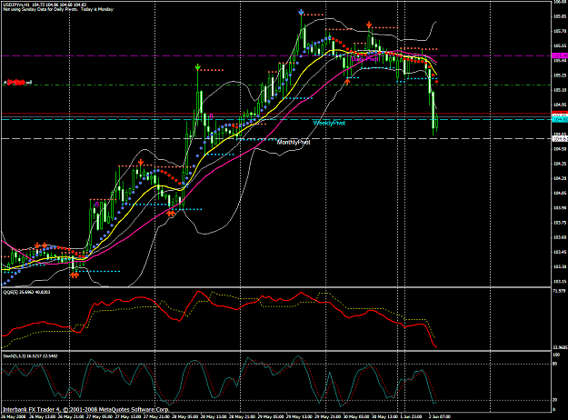Click the stochastic 80 level label
The width and height of the screenshot is (568, 420).
point(555,365)
